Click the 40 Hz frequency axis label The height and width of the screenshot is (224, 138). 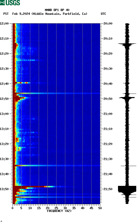point(82,208)
